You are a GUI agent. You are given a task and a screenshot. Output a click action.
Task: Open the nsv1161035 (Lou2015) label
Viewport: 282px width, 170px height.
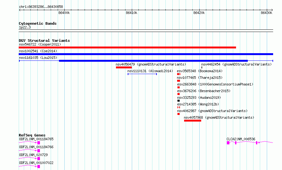pos(38,58)
